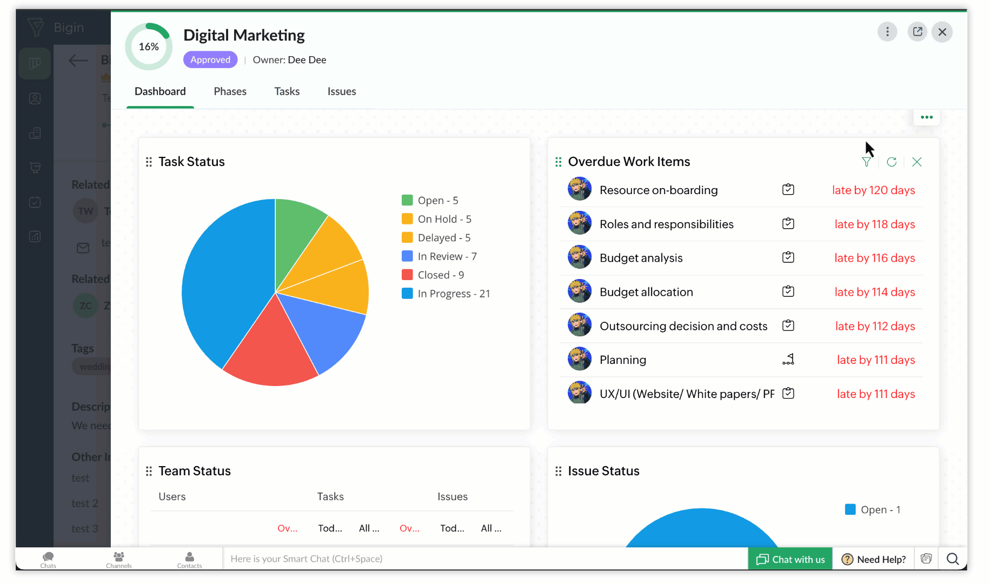This screenshot has width=990, height=584.
Task: Refresh the Overdue Work Items widget
Action: click(892, 162)
